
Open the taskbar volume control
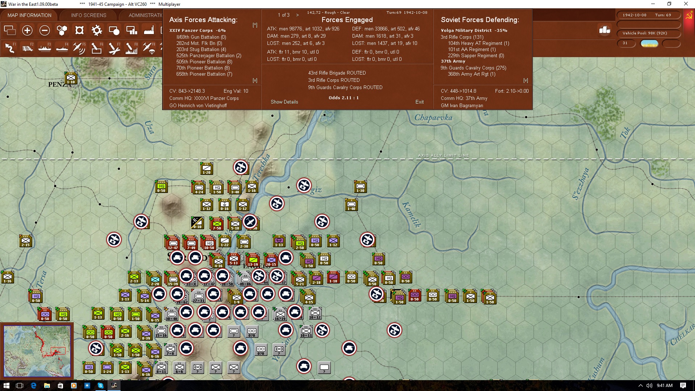tap(649, 386)
